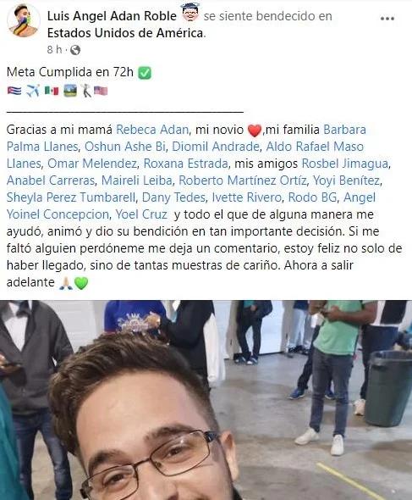Image resolution: width=412 pixels, height=500 pixels.
Task: Open the attached selfie photo
Action: point(206,400)
